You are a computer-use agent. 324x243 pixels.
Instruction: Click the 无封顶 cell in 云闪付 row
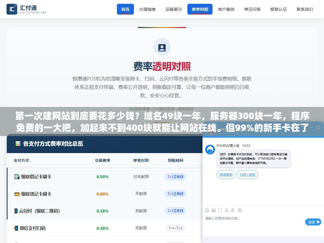tap(141, 211)
